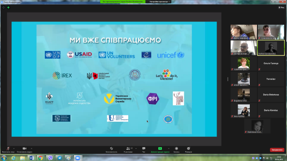Viewport: 287px width, 161px height.
Task: Select Yevhen Bondarenko's highlighted video tile
Action: pyautogui.click(x=271, y=48)
